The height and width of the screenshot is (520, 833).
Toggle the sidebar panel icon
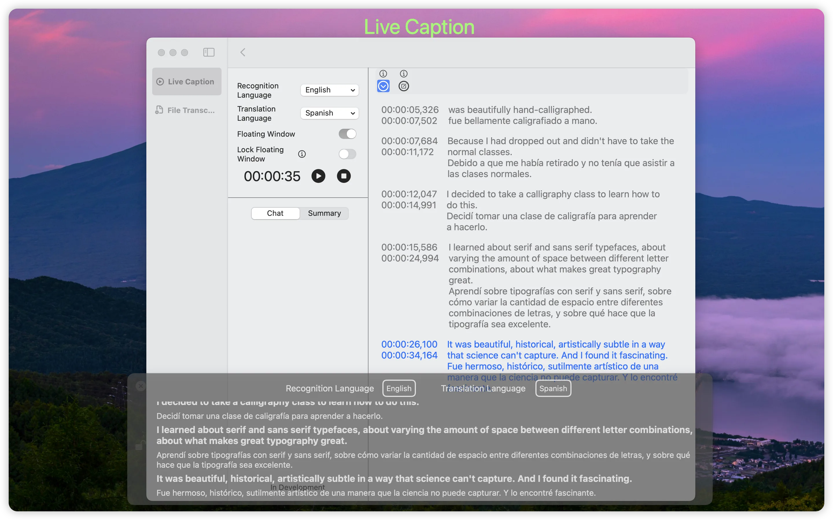209,52
